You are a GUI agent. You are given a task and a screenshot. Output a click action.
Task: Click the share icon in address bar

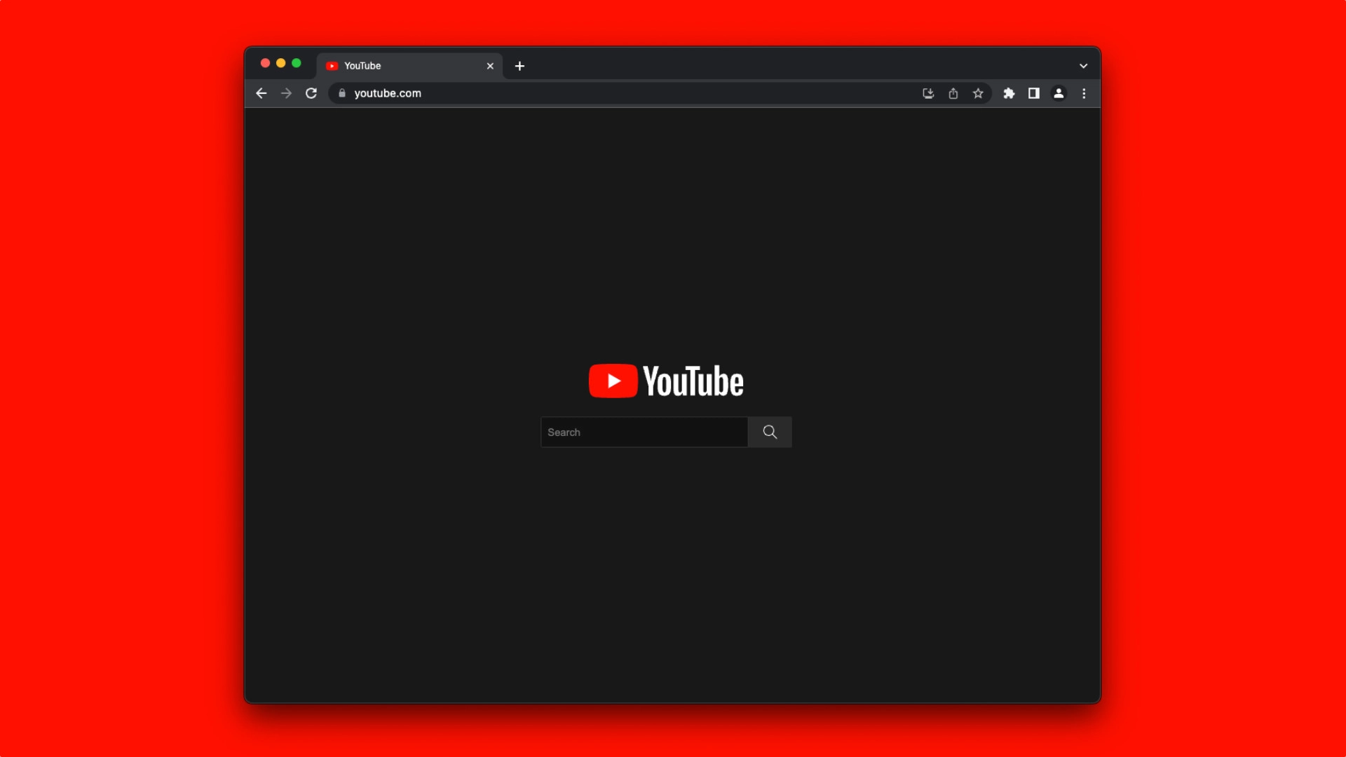(953, 93)
